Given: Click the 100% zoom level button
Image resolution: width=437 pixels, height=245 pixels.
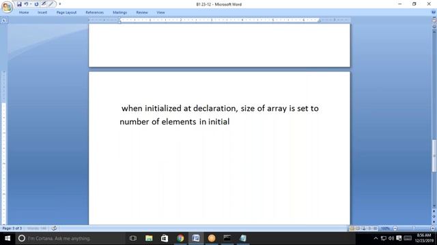Looking at the screenshot, I should 385,229.
